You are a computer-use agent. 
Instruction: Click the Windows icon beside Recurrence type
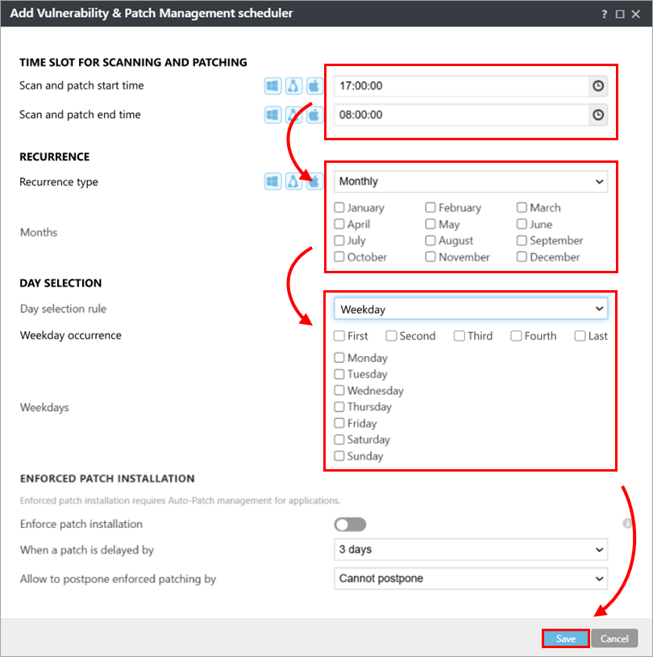273,182
